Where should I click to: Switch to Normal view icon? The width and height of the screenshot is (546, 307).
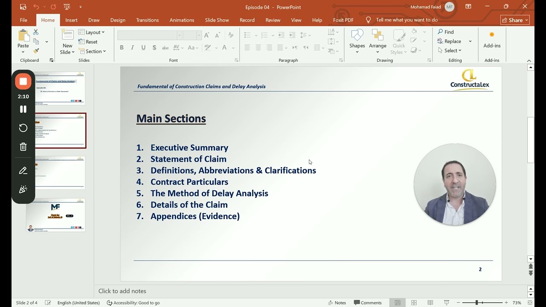[x=398, y=303]
